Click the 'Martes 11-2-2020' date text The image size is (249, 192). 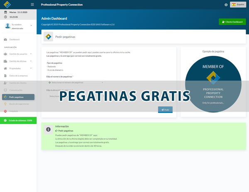click(18, 12)
